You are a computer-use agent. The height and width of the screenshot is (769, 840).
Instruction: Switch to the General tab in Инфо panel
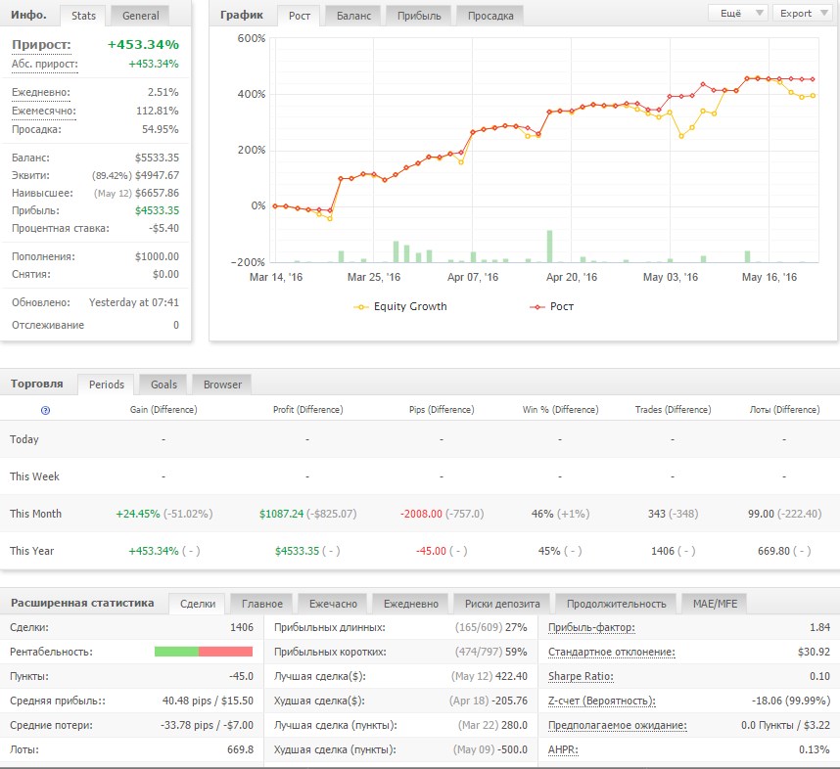[139, 16]
